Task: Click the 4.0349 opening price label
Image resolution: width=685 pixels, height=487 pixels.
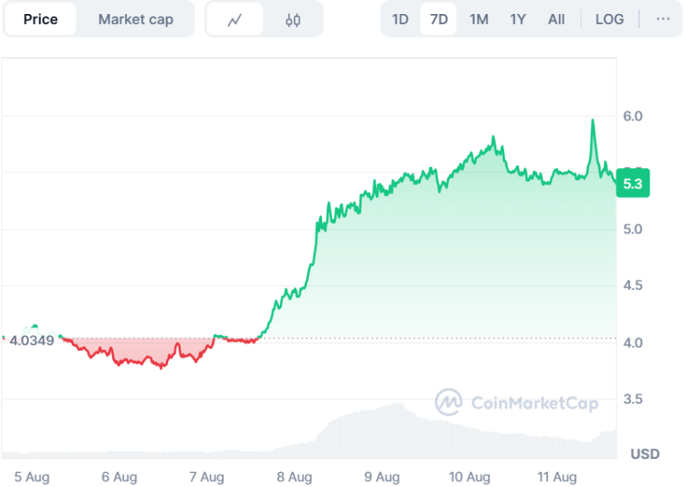Action: (x=31, y=339)
